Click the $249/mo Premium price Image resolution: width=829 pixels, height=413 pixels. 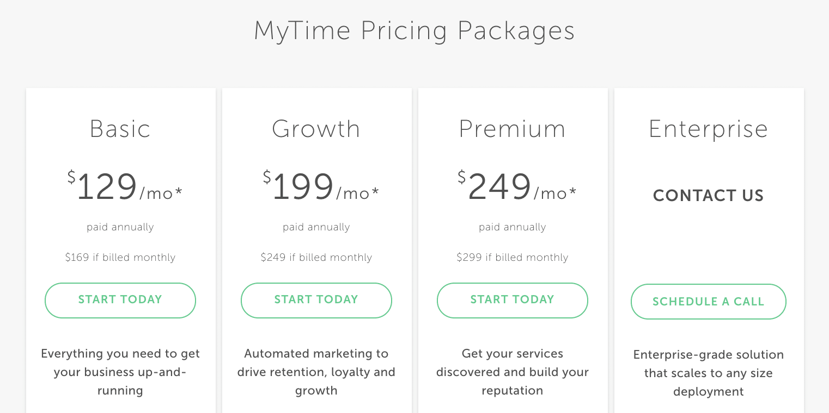coord(517,186)
